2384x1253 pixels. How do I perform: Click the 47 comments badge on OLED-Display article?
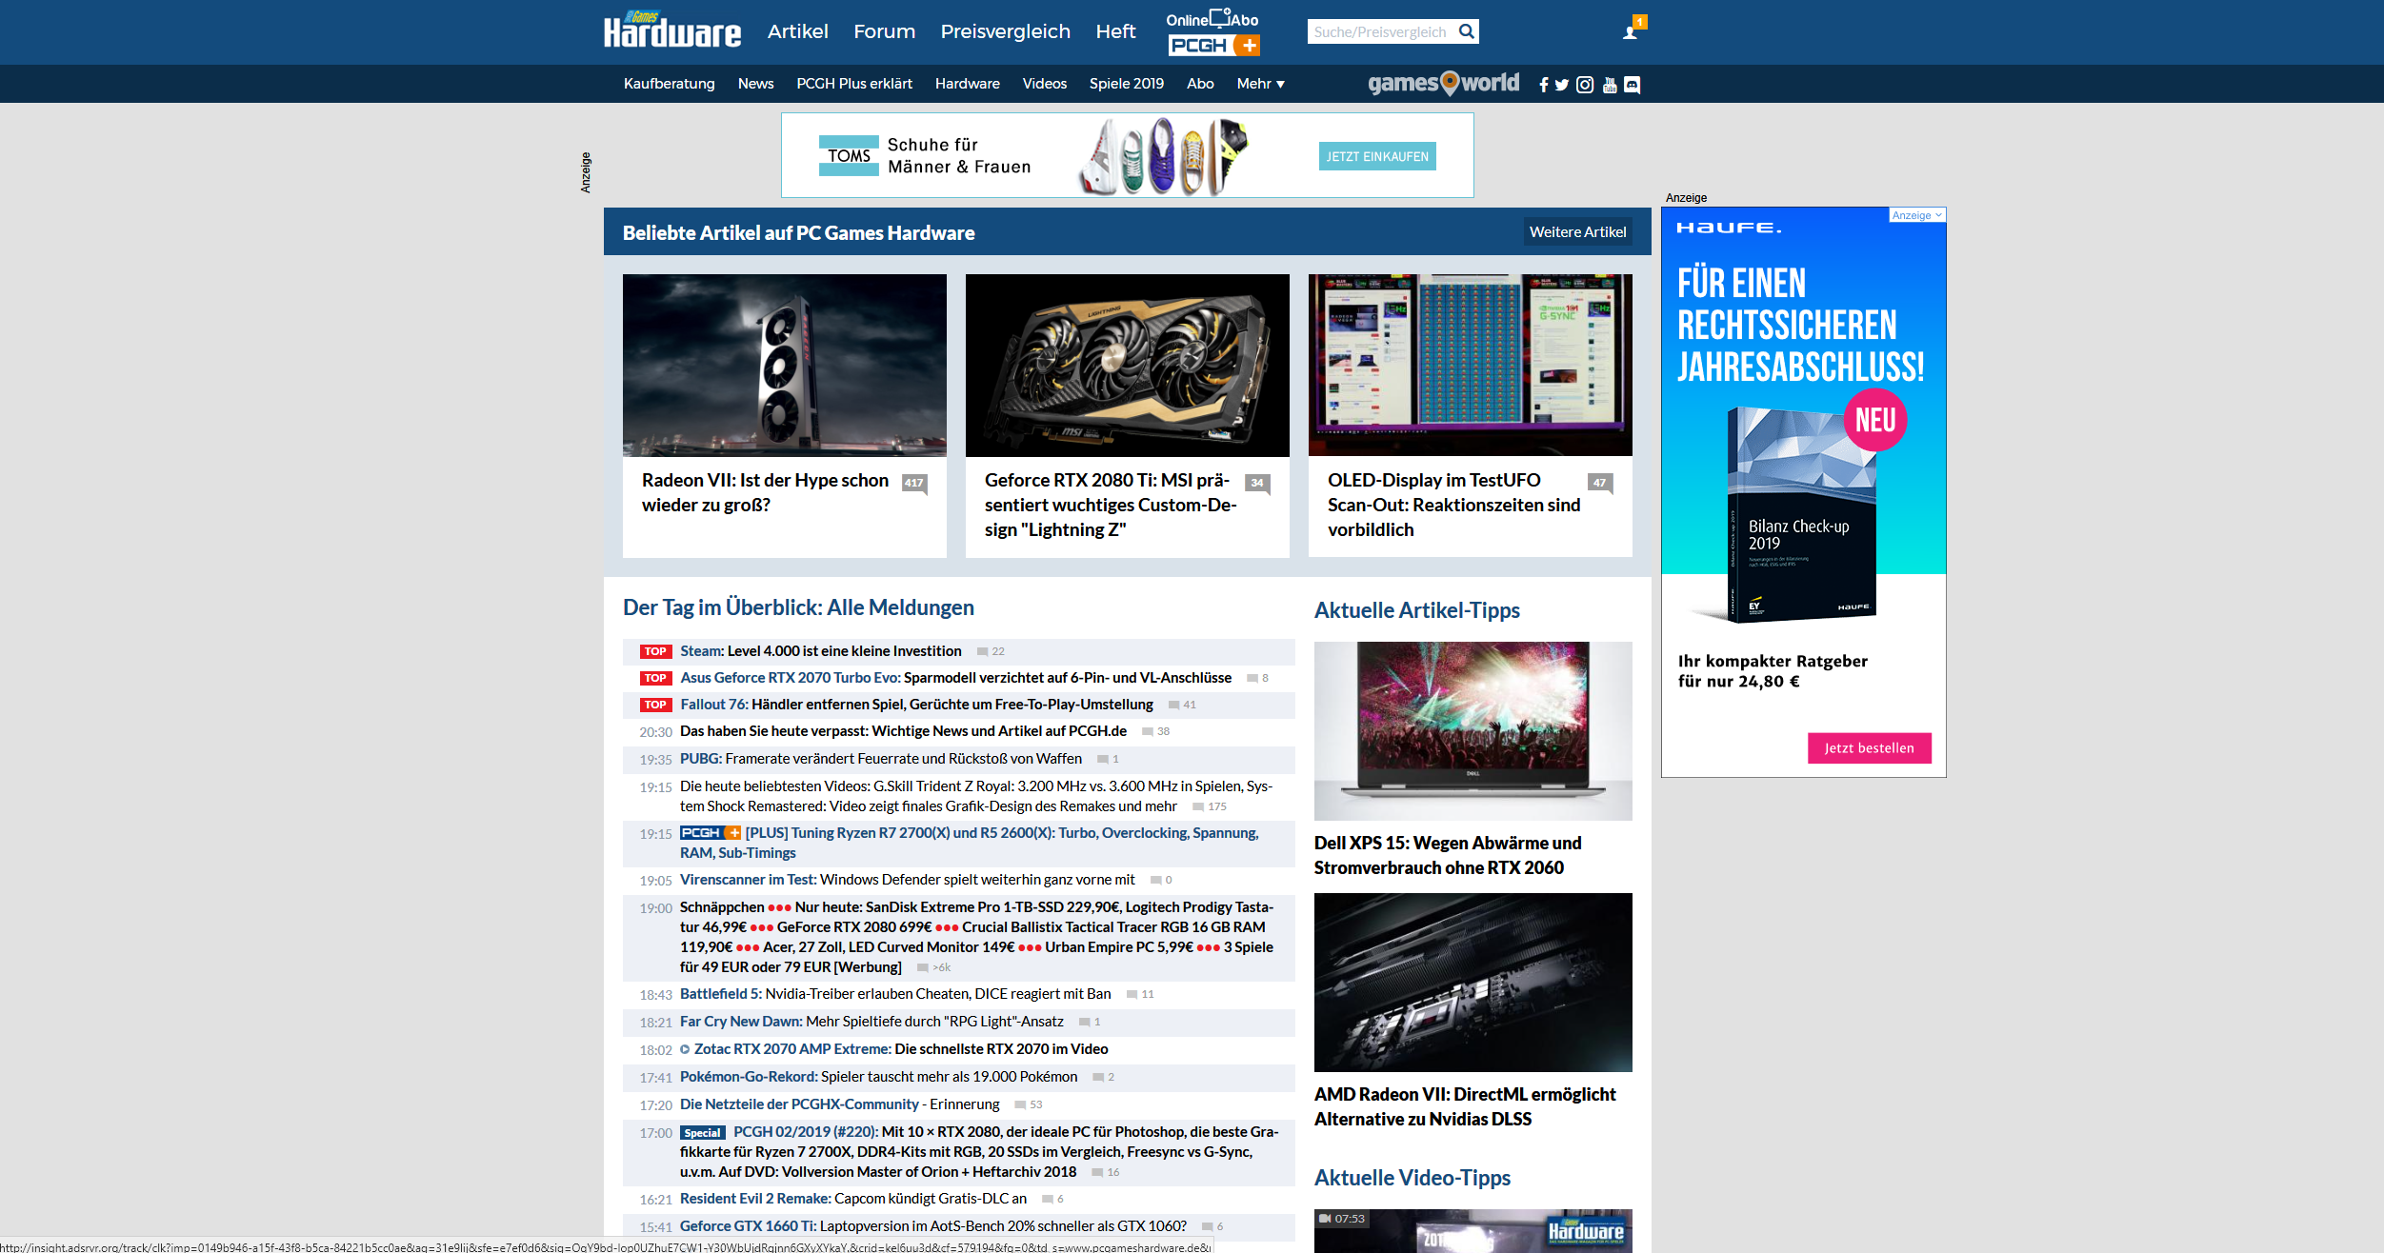tap(1600, 483)
